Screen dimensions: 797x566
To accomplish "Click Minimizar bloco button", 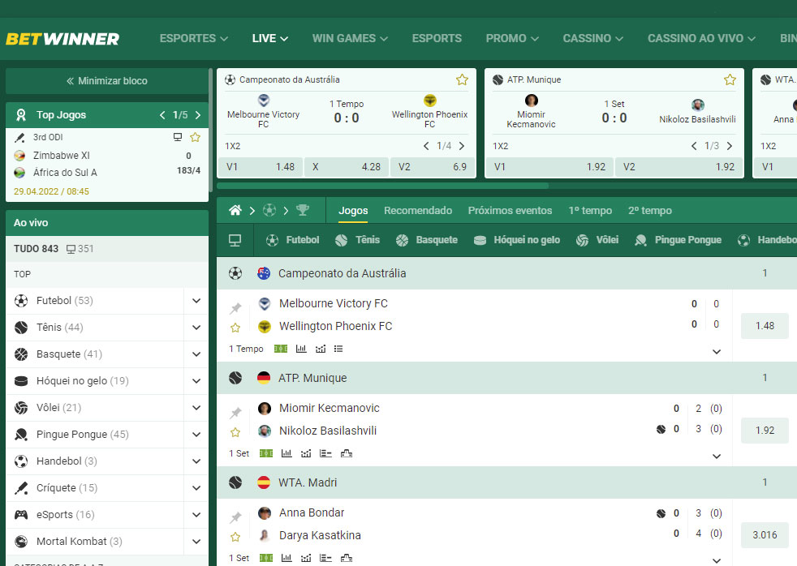I will tap(107, 81).
